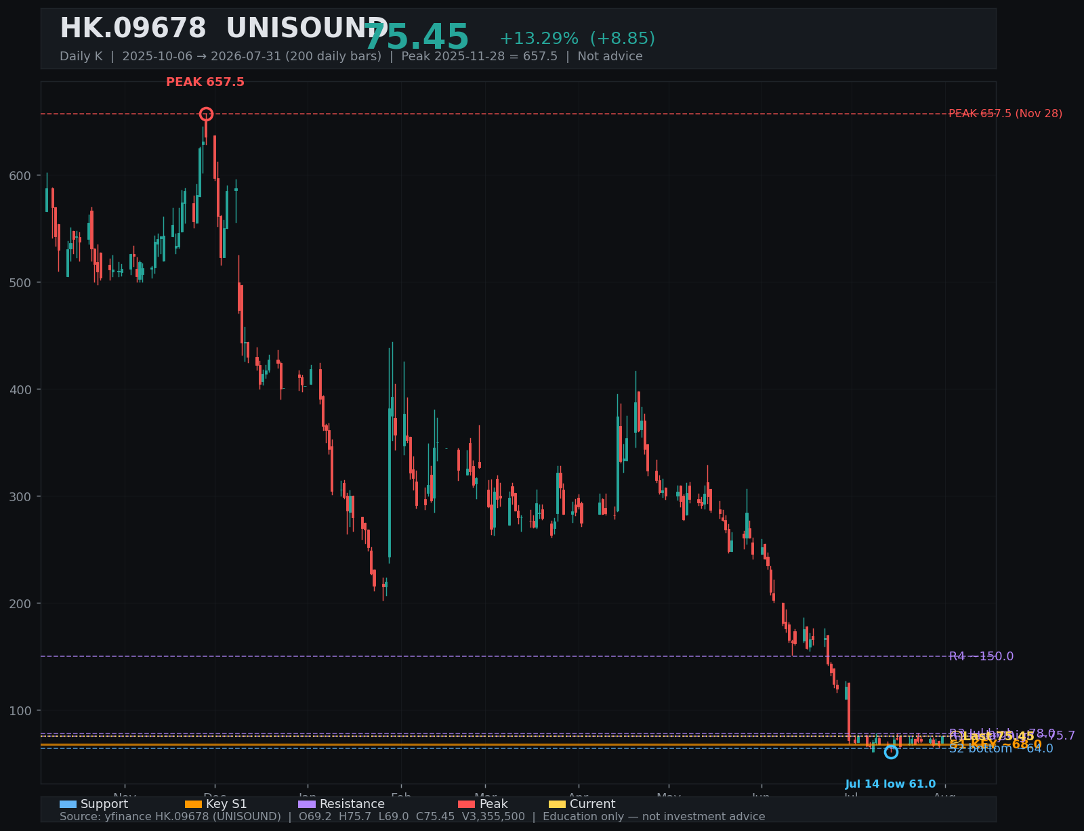Viewport: 1084px width, 831px height.
Task: Click the "500" price axis label
Action: pos(20,283)
